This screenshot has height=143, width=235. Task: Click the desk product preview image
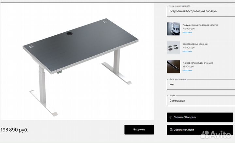coord(77,61)
